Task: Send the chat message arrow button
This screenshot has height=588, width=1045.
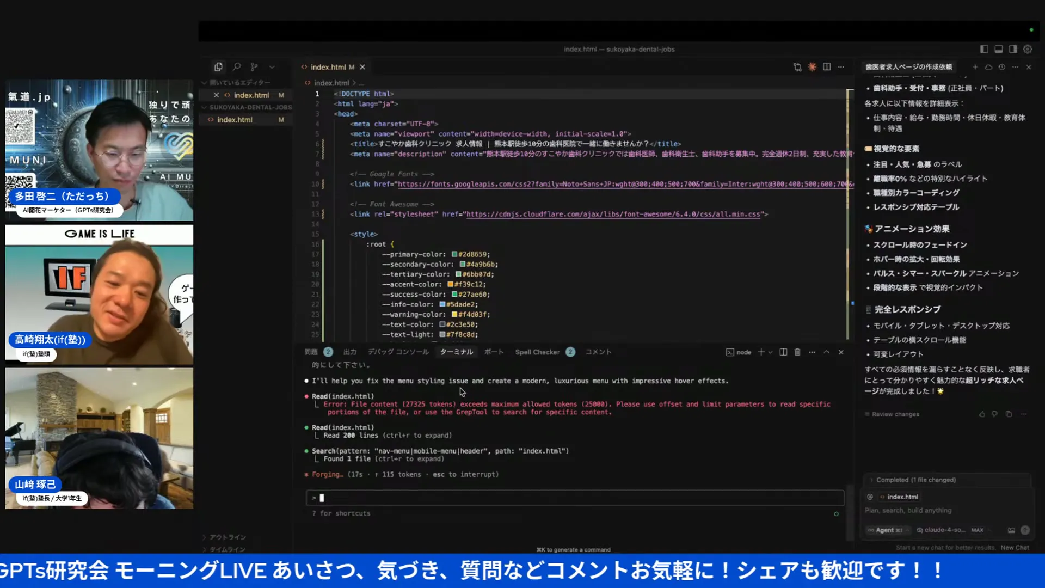Action: (1025, 530)
